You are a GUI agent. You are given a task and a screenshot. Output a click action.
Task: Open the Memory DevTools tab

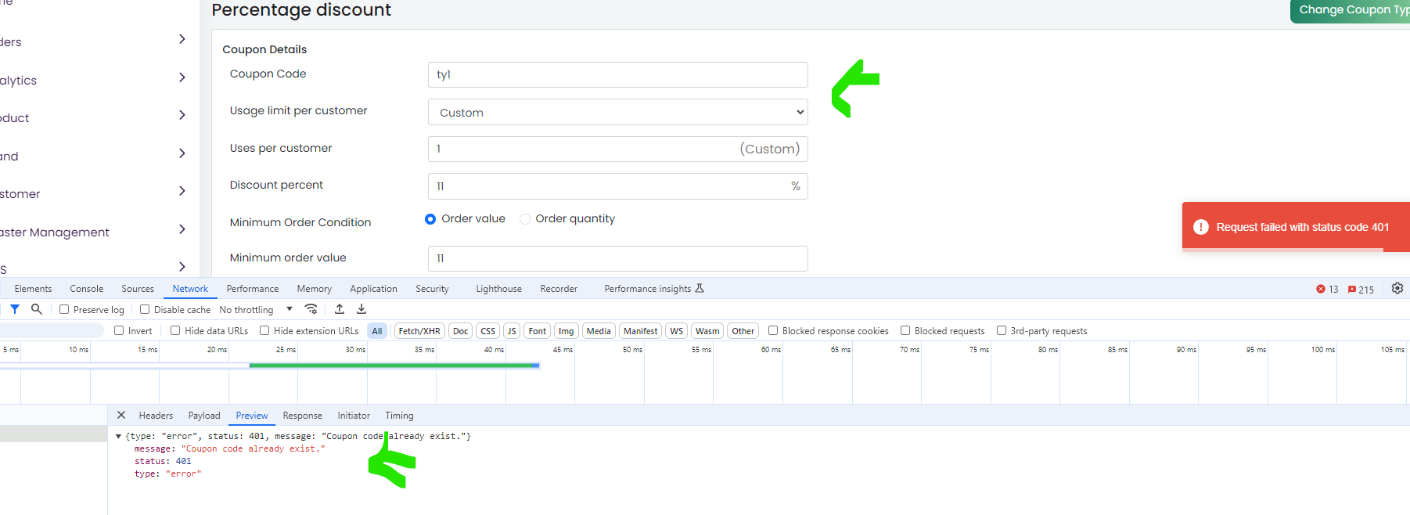[315, 289]
